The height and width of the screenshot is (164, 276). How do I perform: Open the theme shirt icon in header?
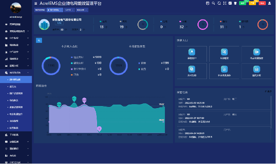pos(235,3)
